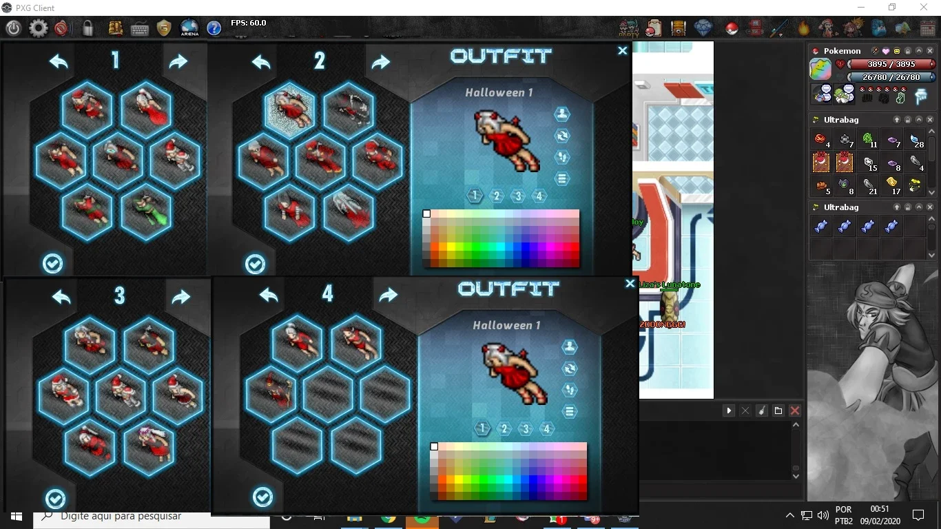Select the fishing rod icon

point(779,28)
